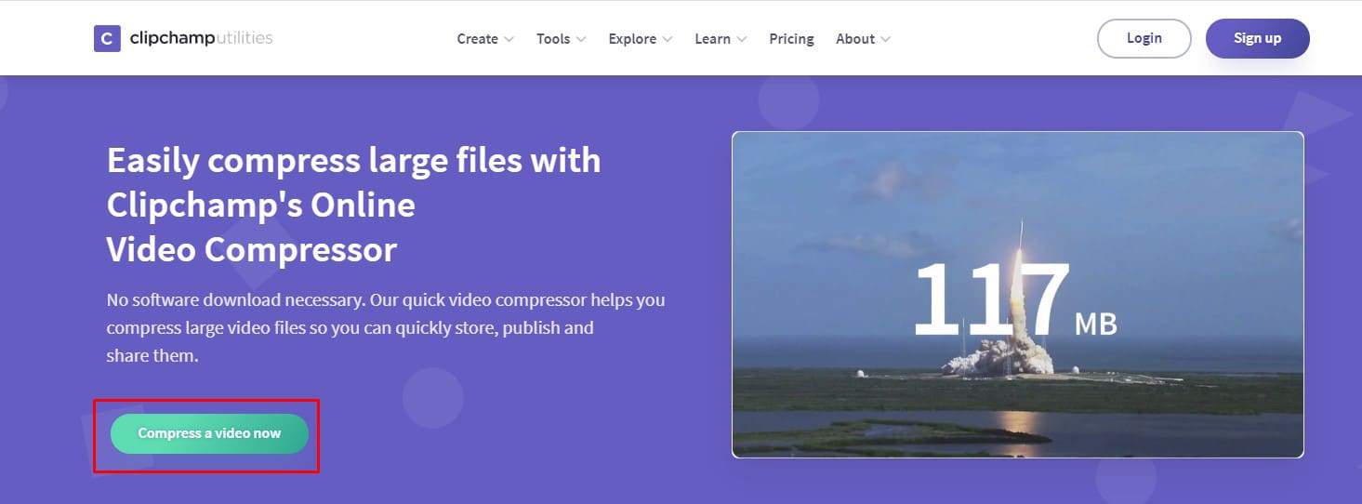This screenshot has width=1362, height=504.
Task: Click the "No software download necessary" paragraph
Action: 385,327
